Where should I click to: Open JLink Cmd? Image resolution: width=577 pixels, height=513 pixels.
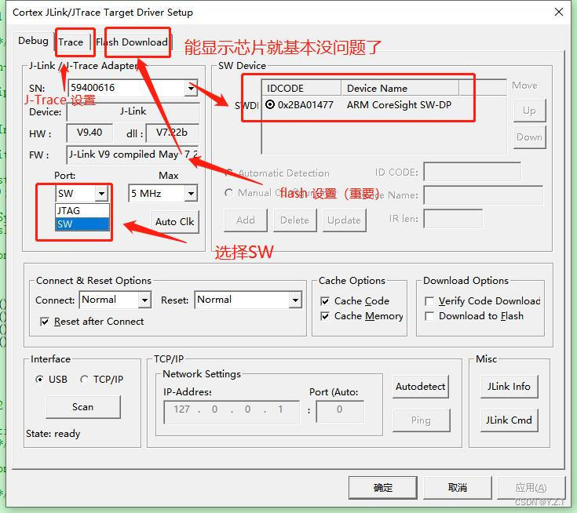pyautogui.click(x=509, y=420)
